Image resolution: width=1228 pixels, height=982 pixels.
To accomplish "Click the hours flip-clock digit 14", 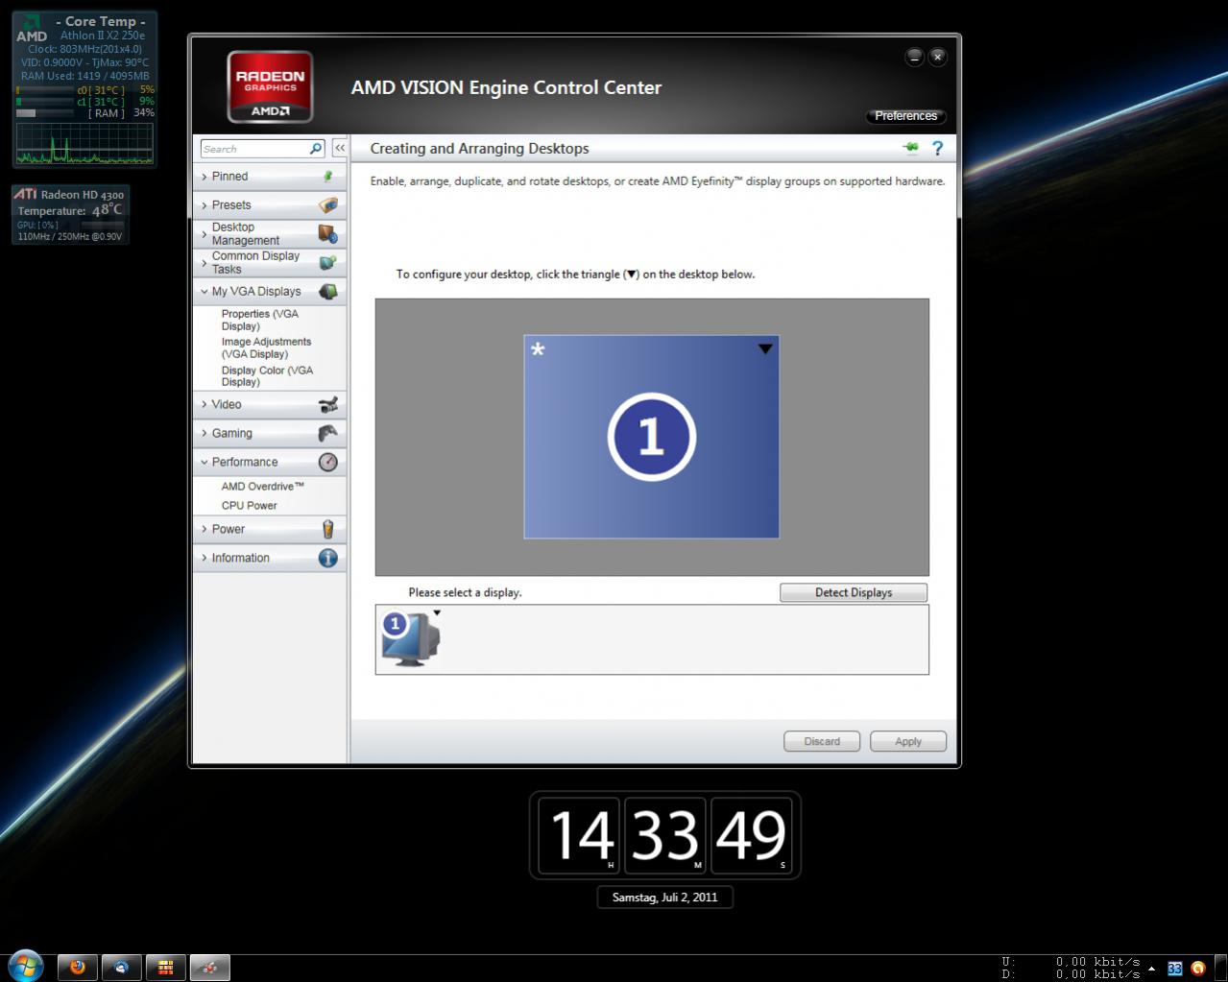I will 579,834.
